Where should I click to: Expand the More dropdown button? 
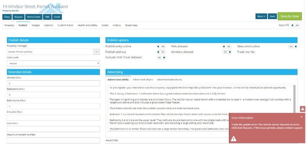(261, 16)
